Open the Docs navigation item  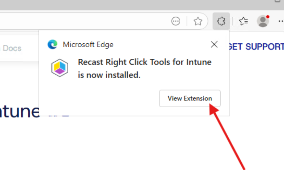pos(12,48)
